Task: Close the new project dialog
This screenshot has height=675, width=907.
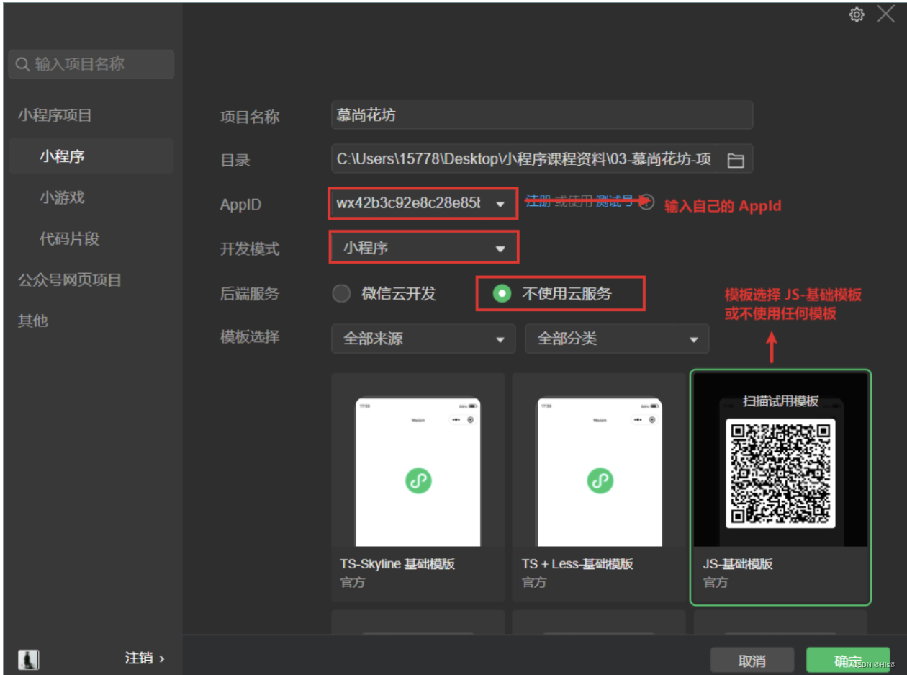Action: click(886, 14)
